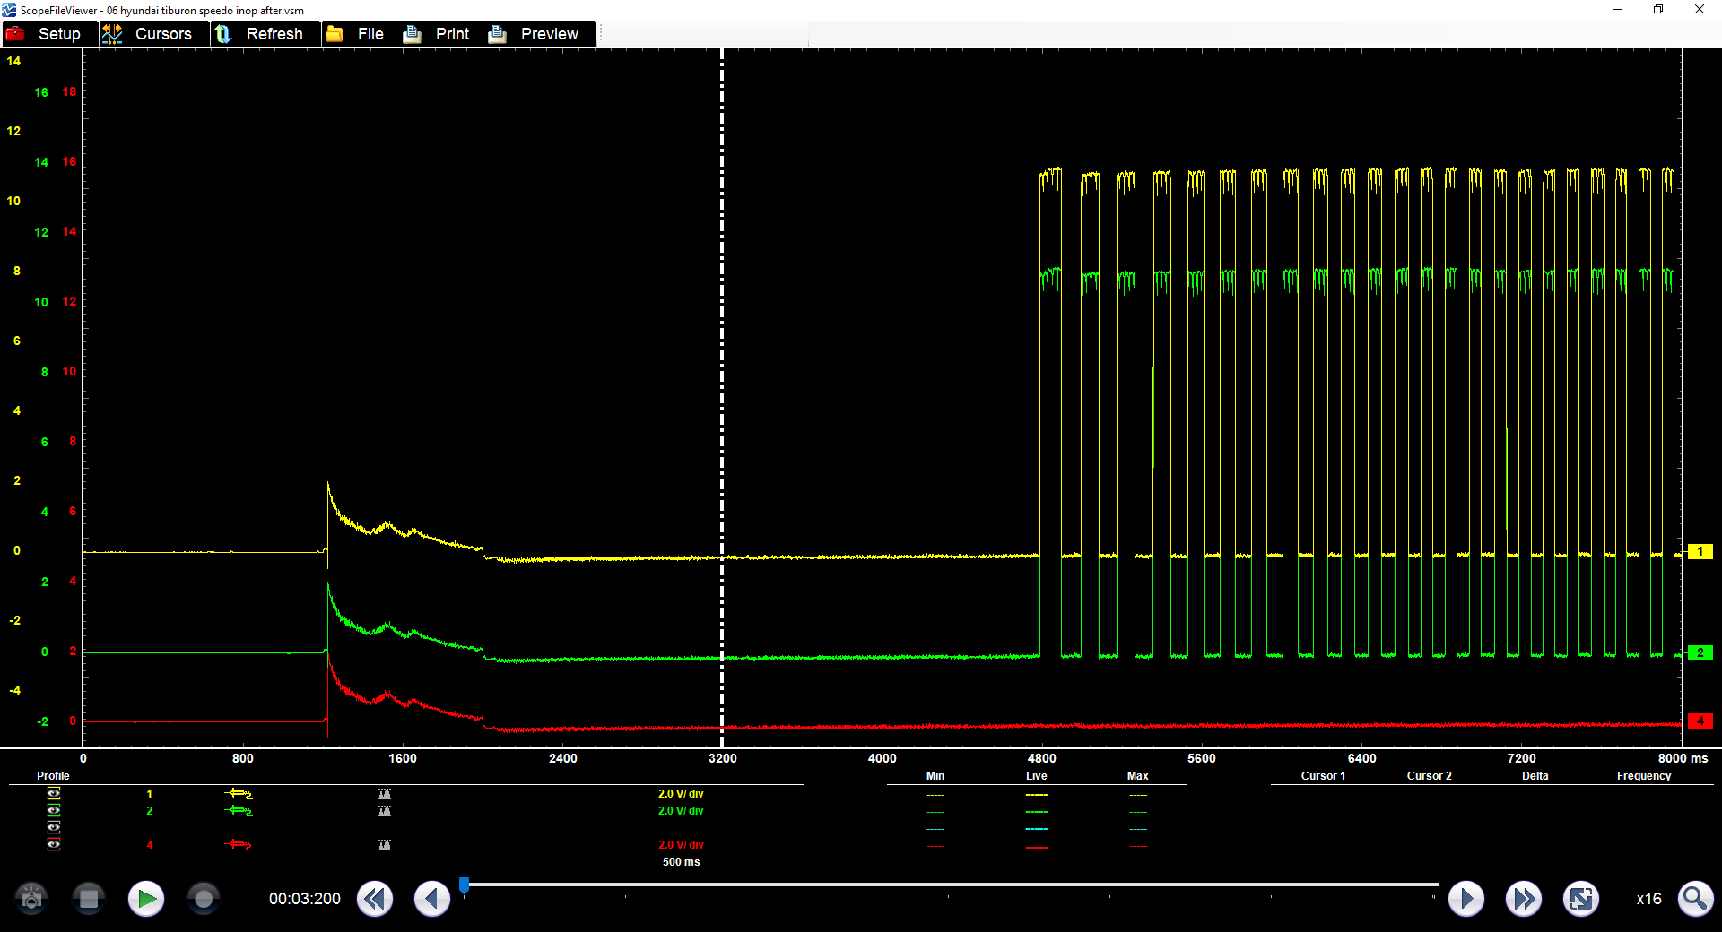Click the Profile column header
This screenshot has width=1722, height=932.
53,776
